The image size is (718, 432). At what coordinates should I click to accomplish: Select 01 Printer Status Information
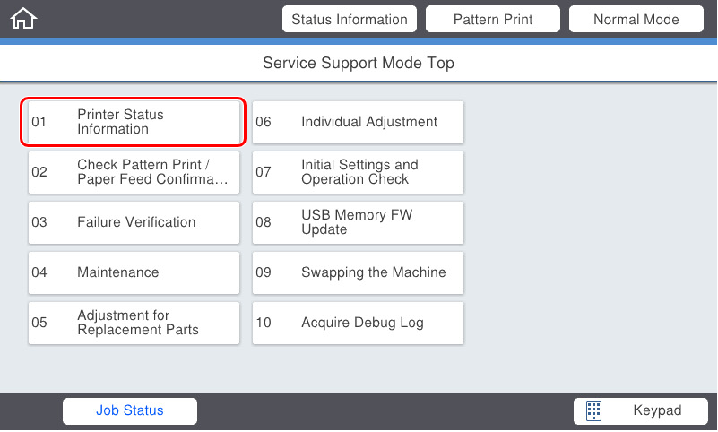point(134,122)
